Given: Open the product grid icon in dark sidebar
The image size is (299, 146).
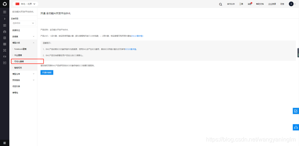Looking at the screenshot, I should pyautogui.click(x=5, y=12).
